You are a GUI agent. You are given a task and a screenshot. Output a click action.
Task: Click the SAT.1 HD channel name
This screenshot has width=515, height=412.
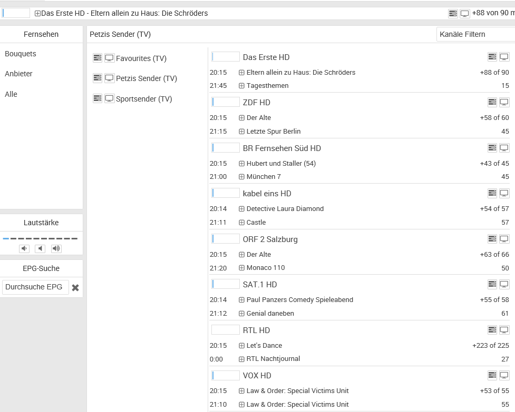click(259, 285)
